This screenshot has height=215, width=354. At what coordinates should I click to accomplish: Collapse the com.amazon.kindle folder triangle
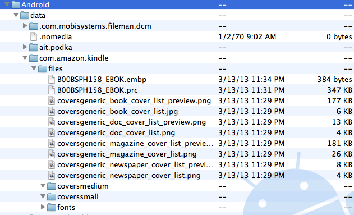coord(25,58)
